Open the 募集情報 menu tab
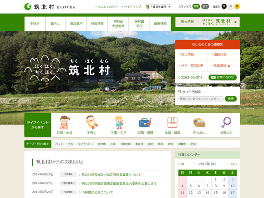Image resolution: width=264 pixels, height=198 pixels. pyautogui.click(x=160, y=24)
